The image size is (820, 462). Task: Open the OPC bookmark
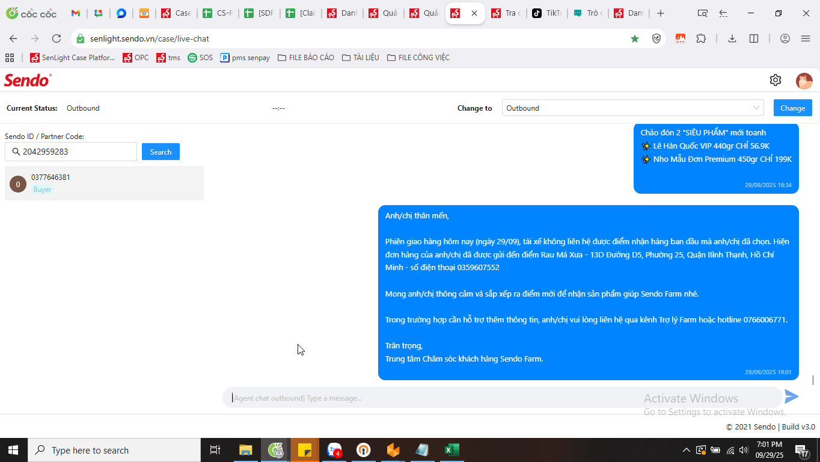pyautogui.click(x=135, y=58)
